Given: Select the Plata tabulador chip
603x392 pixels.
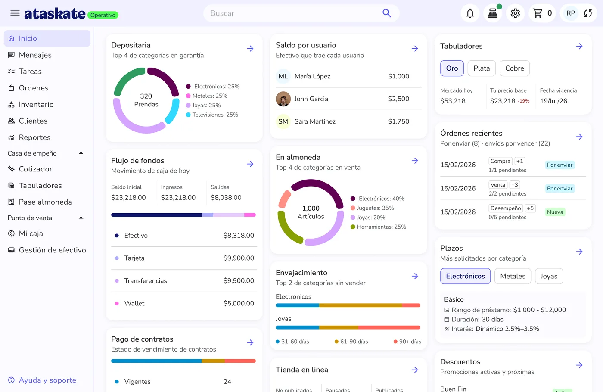Looking at the screenshot, I should coord(482,68).
